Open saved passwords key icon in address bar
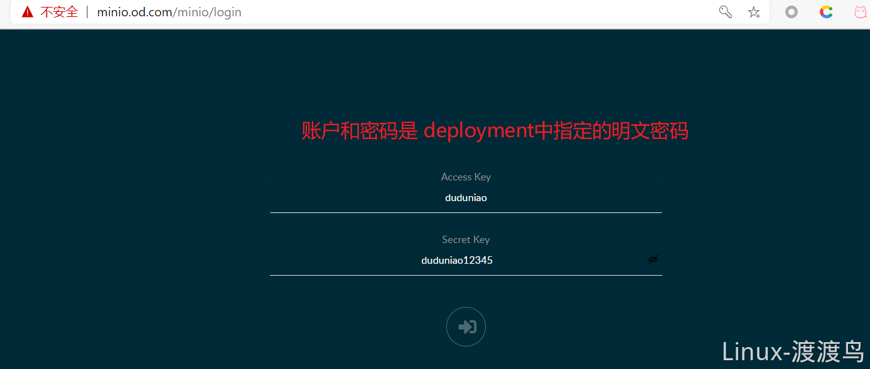 tap(726, 12)
